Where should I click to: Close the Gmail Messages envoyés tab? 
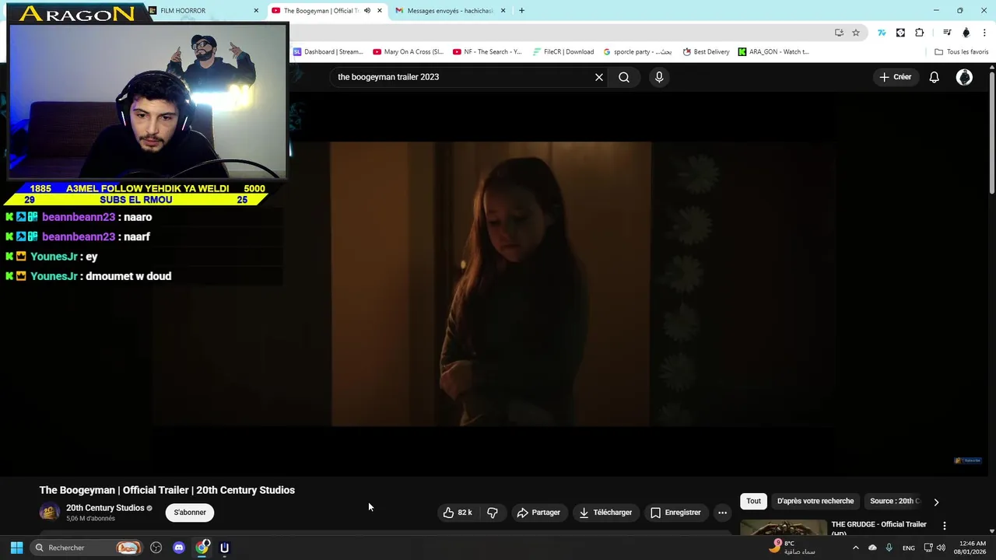click(503, 11)
